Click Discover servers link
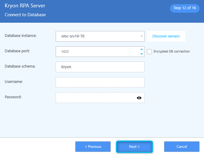This screenshot has height=154, width=204. [166, 36]
